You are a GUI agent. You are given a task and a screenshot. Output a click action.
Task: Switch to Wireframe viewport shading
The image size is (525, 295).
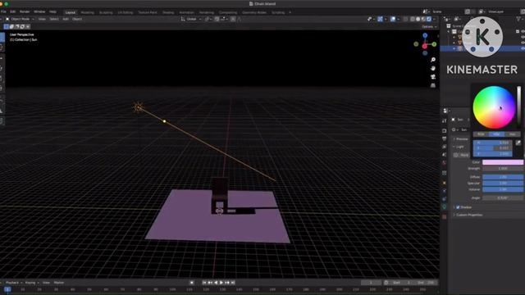413,19
